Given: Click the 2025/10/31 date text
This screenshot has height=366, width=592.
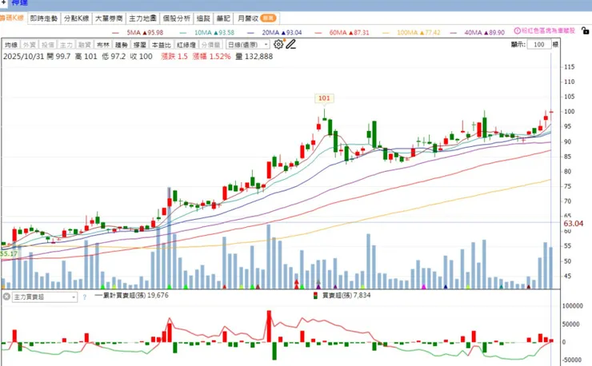Looking at the screenshot, I should [24, 57].
